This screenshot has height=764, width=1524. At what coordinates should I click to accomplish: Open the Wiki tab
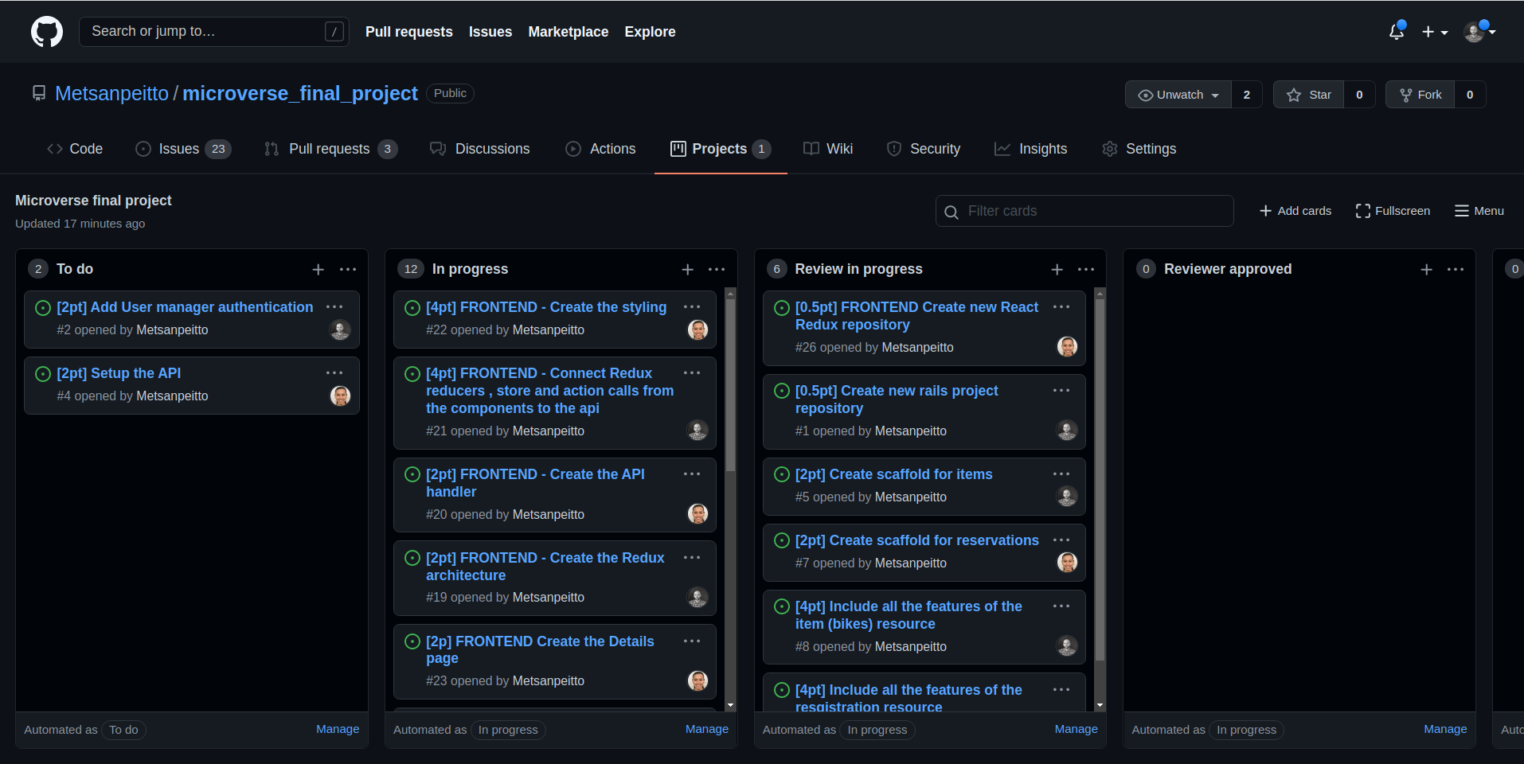[x=828, y=149]
